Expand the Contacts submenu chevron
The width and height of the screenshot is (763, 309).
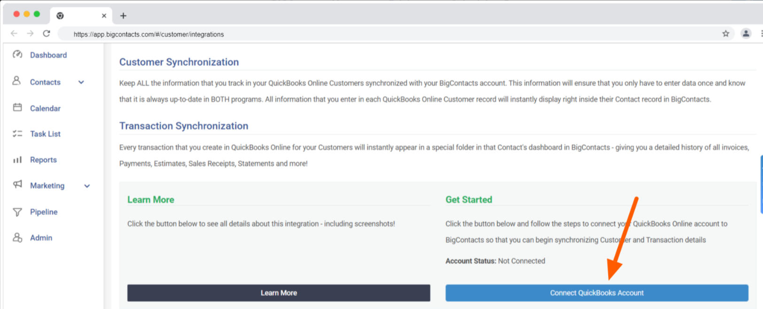(x=81, y=82)
